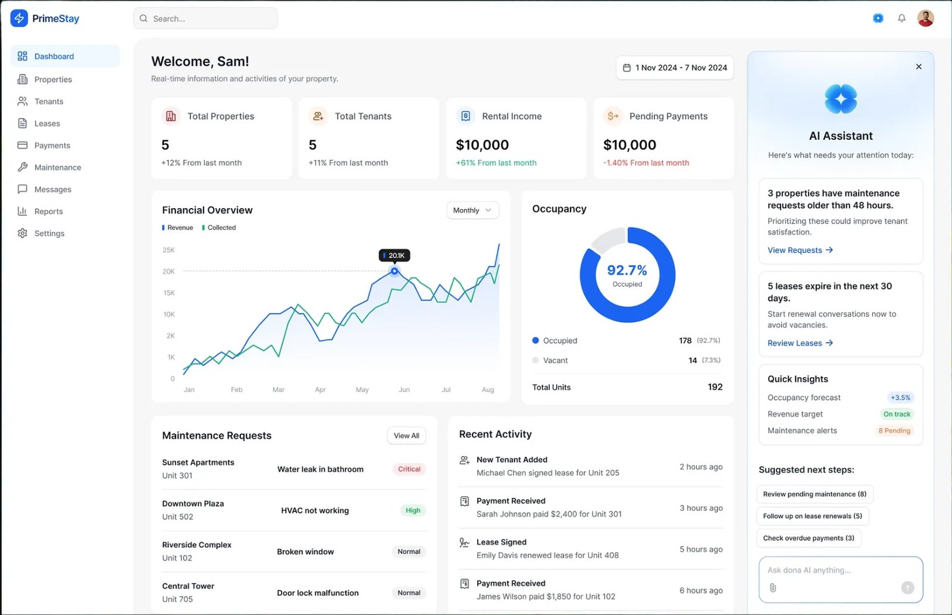Click the receipt icon for James Wilson's payment
The width and height of the screenshot is (952, 615).
[x=465, y=584]
